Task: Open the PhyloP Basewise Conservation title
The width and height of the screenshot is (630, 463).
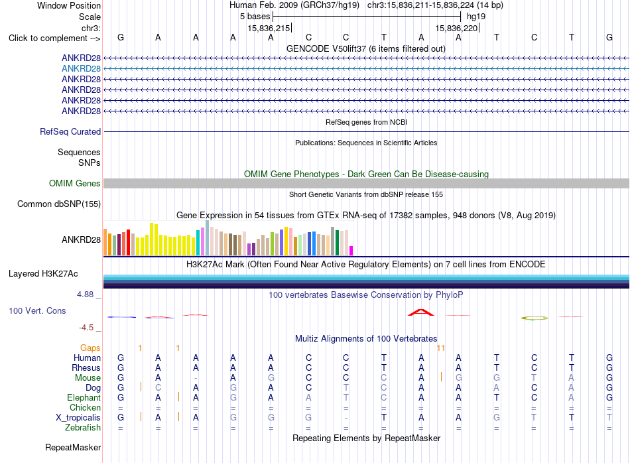Action: 366,295
